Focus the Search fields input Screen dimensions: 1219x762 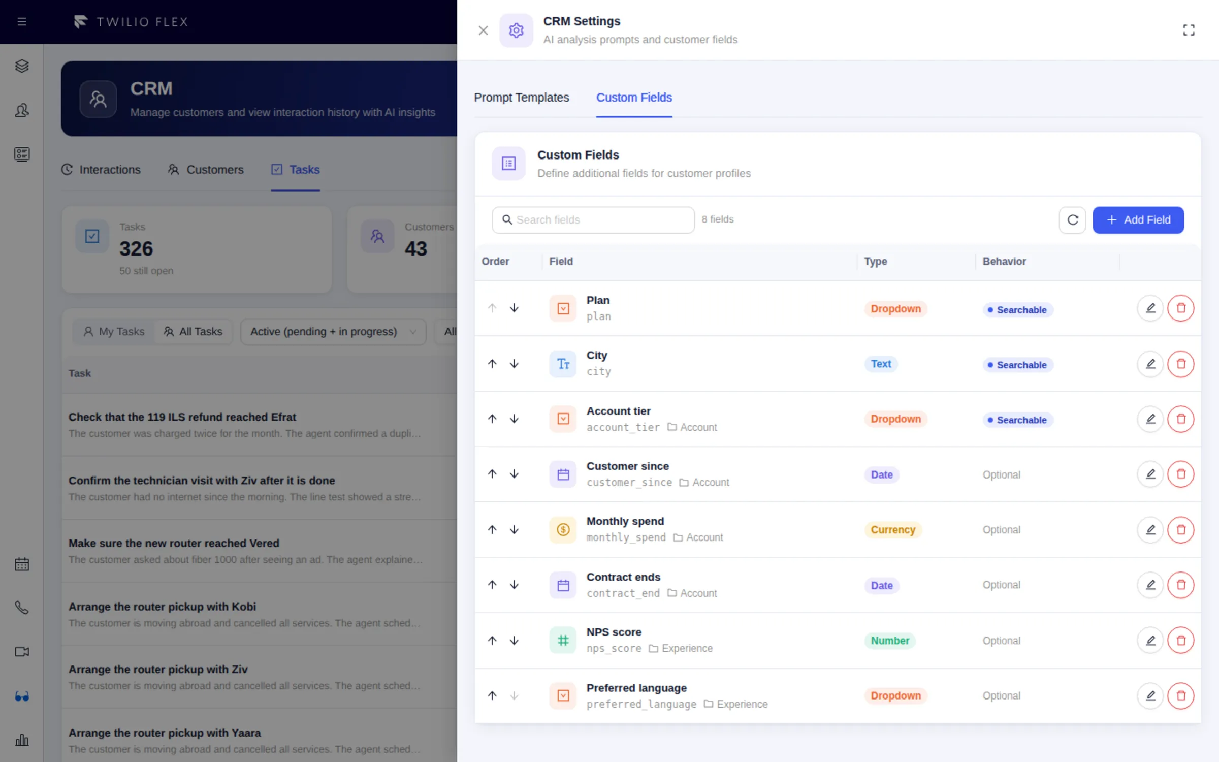click(593, 220)
